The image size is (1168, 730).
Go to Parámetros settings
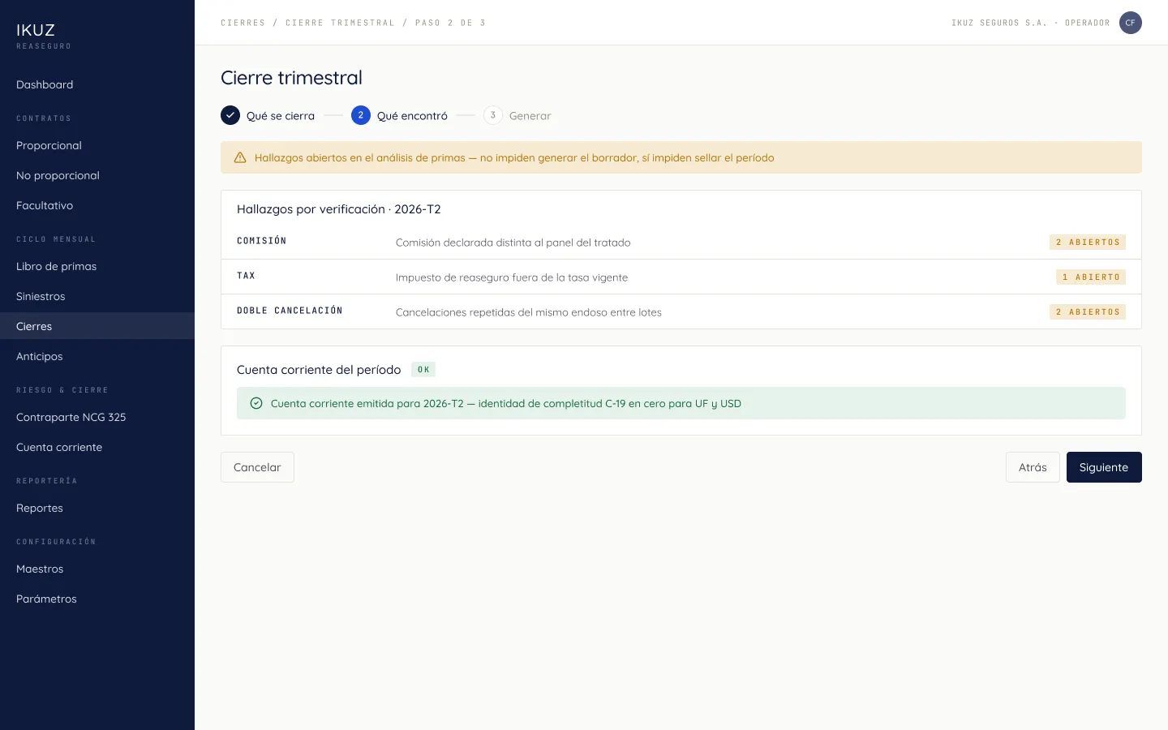(97, 599)
